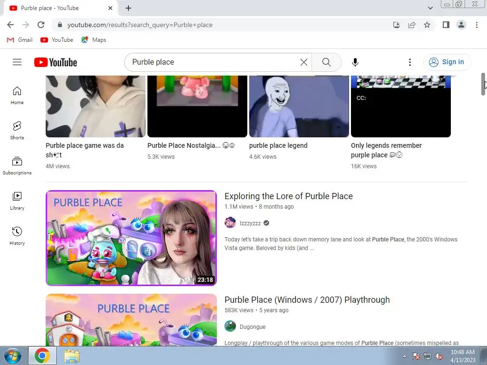Click 'purble place legend' title

click(278, 145)
